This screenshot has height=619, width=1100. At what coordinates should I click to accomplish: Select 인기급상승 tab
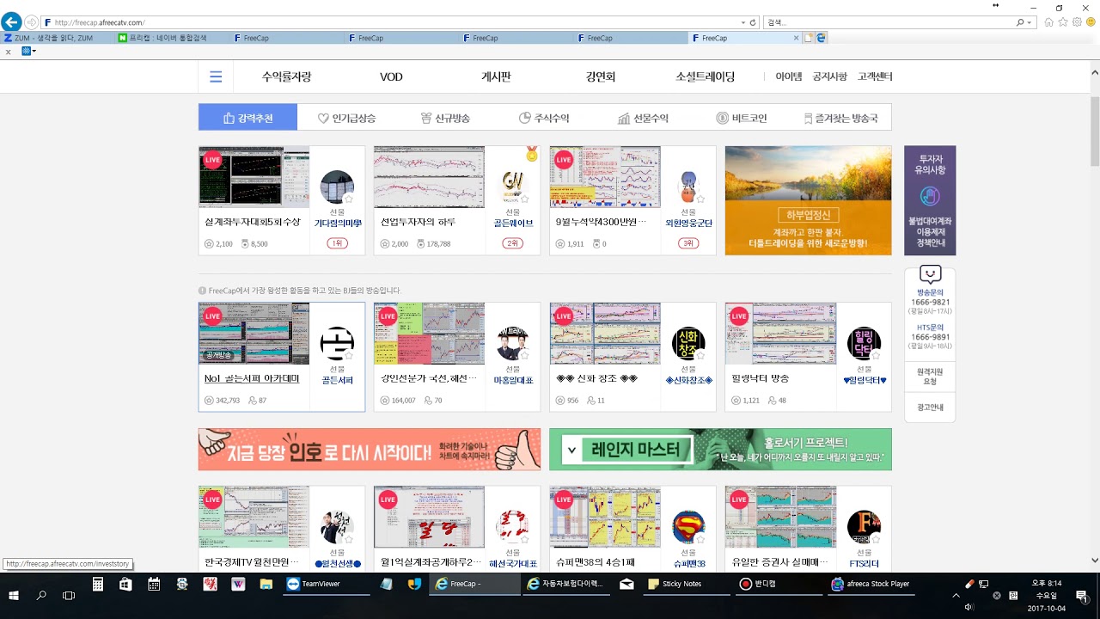[x=346, y=118]
